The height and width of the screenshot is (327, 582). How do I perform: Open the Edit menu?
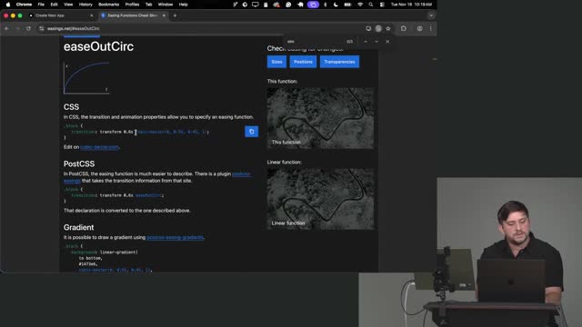coord(54,5)
